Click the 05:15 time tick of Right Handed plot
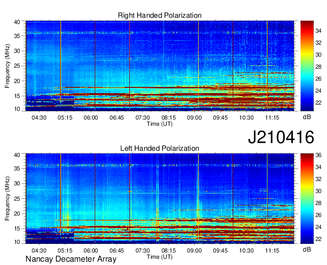This screenshot has width=327, height=265. pos(65,118)
